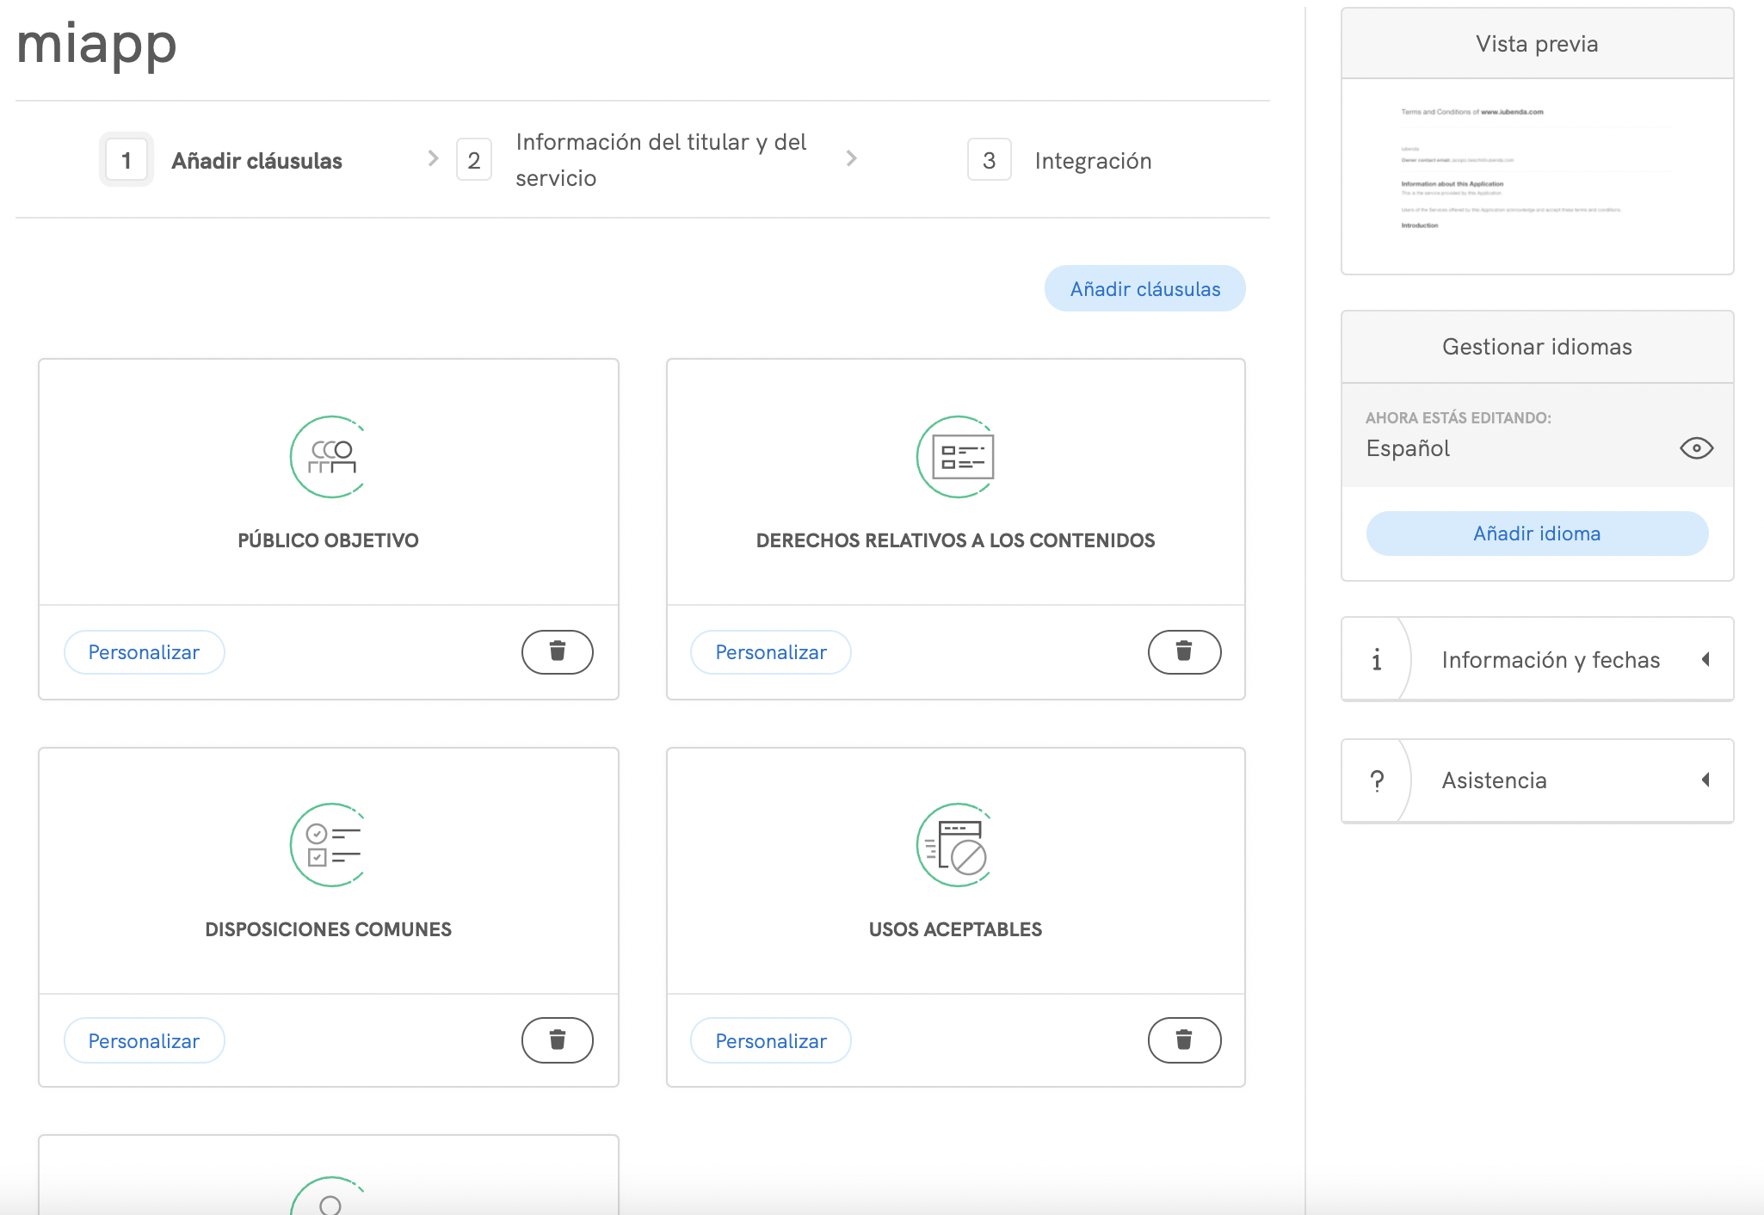The width and height of the screenshot is (1764, 1215).
Task: Open the Vista previa document thumbnail
Action: [1537, 176]
